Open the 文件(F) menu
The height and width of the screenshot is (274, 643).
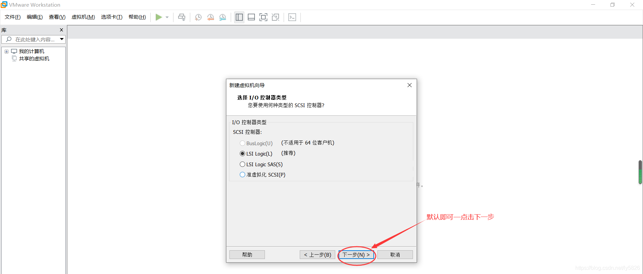pos(13,17)
